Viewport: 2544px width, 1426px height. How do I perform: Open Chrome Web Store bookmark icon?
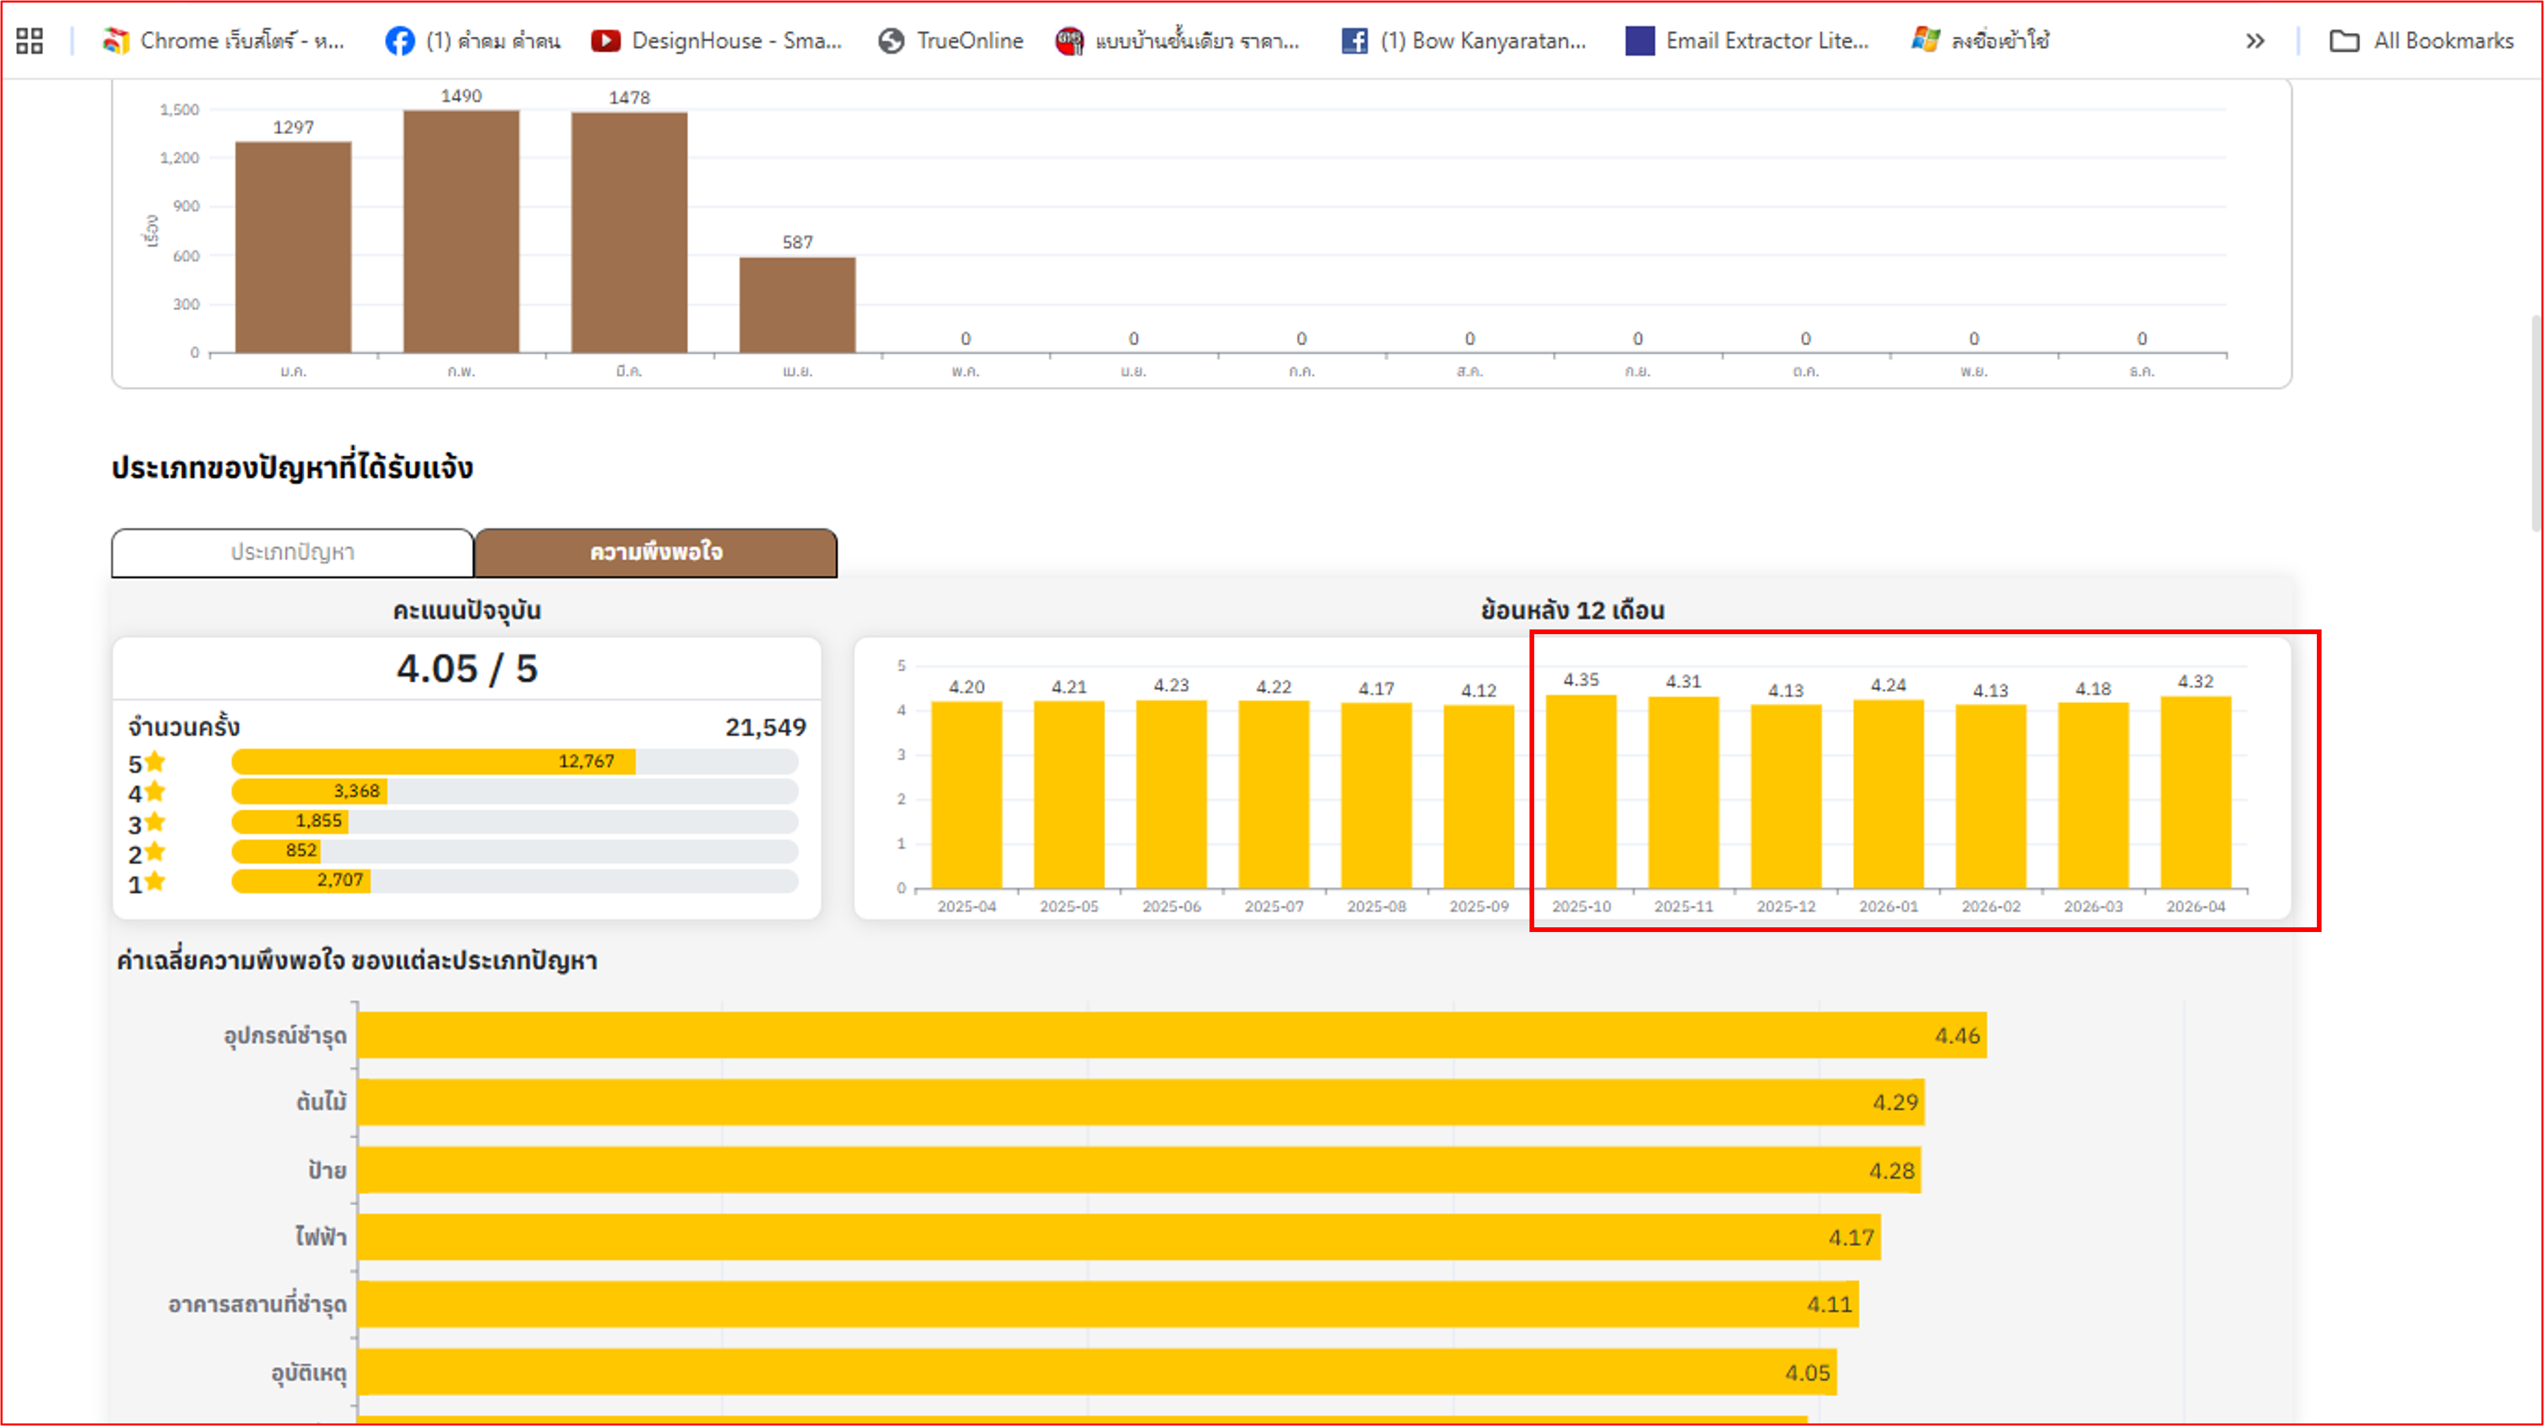[115, 40]
